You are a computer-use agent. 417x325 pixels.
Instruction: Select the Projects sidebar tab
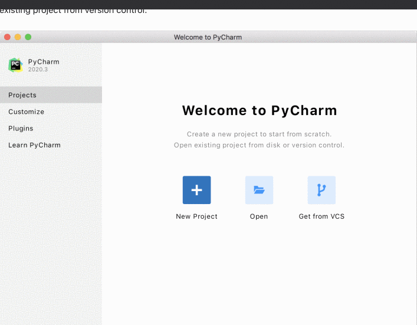pos(51,95)
